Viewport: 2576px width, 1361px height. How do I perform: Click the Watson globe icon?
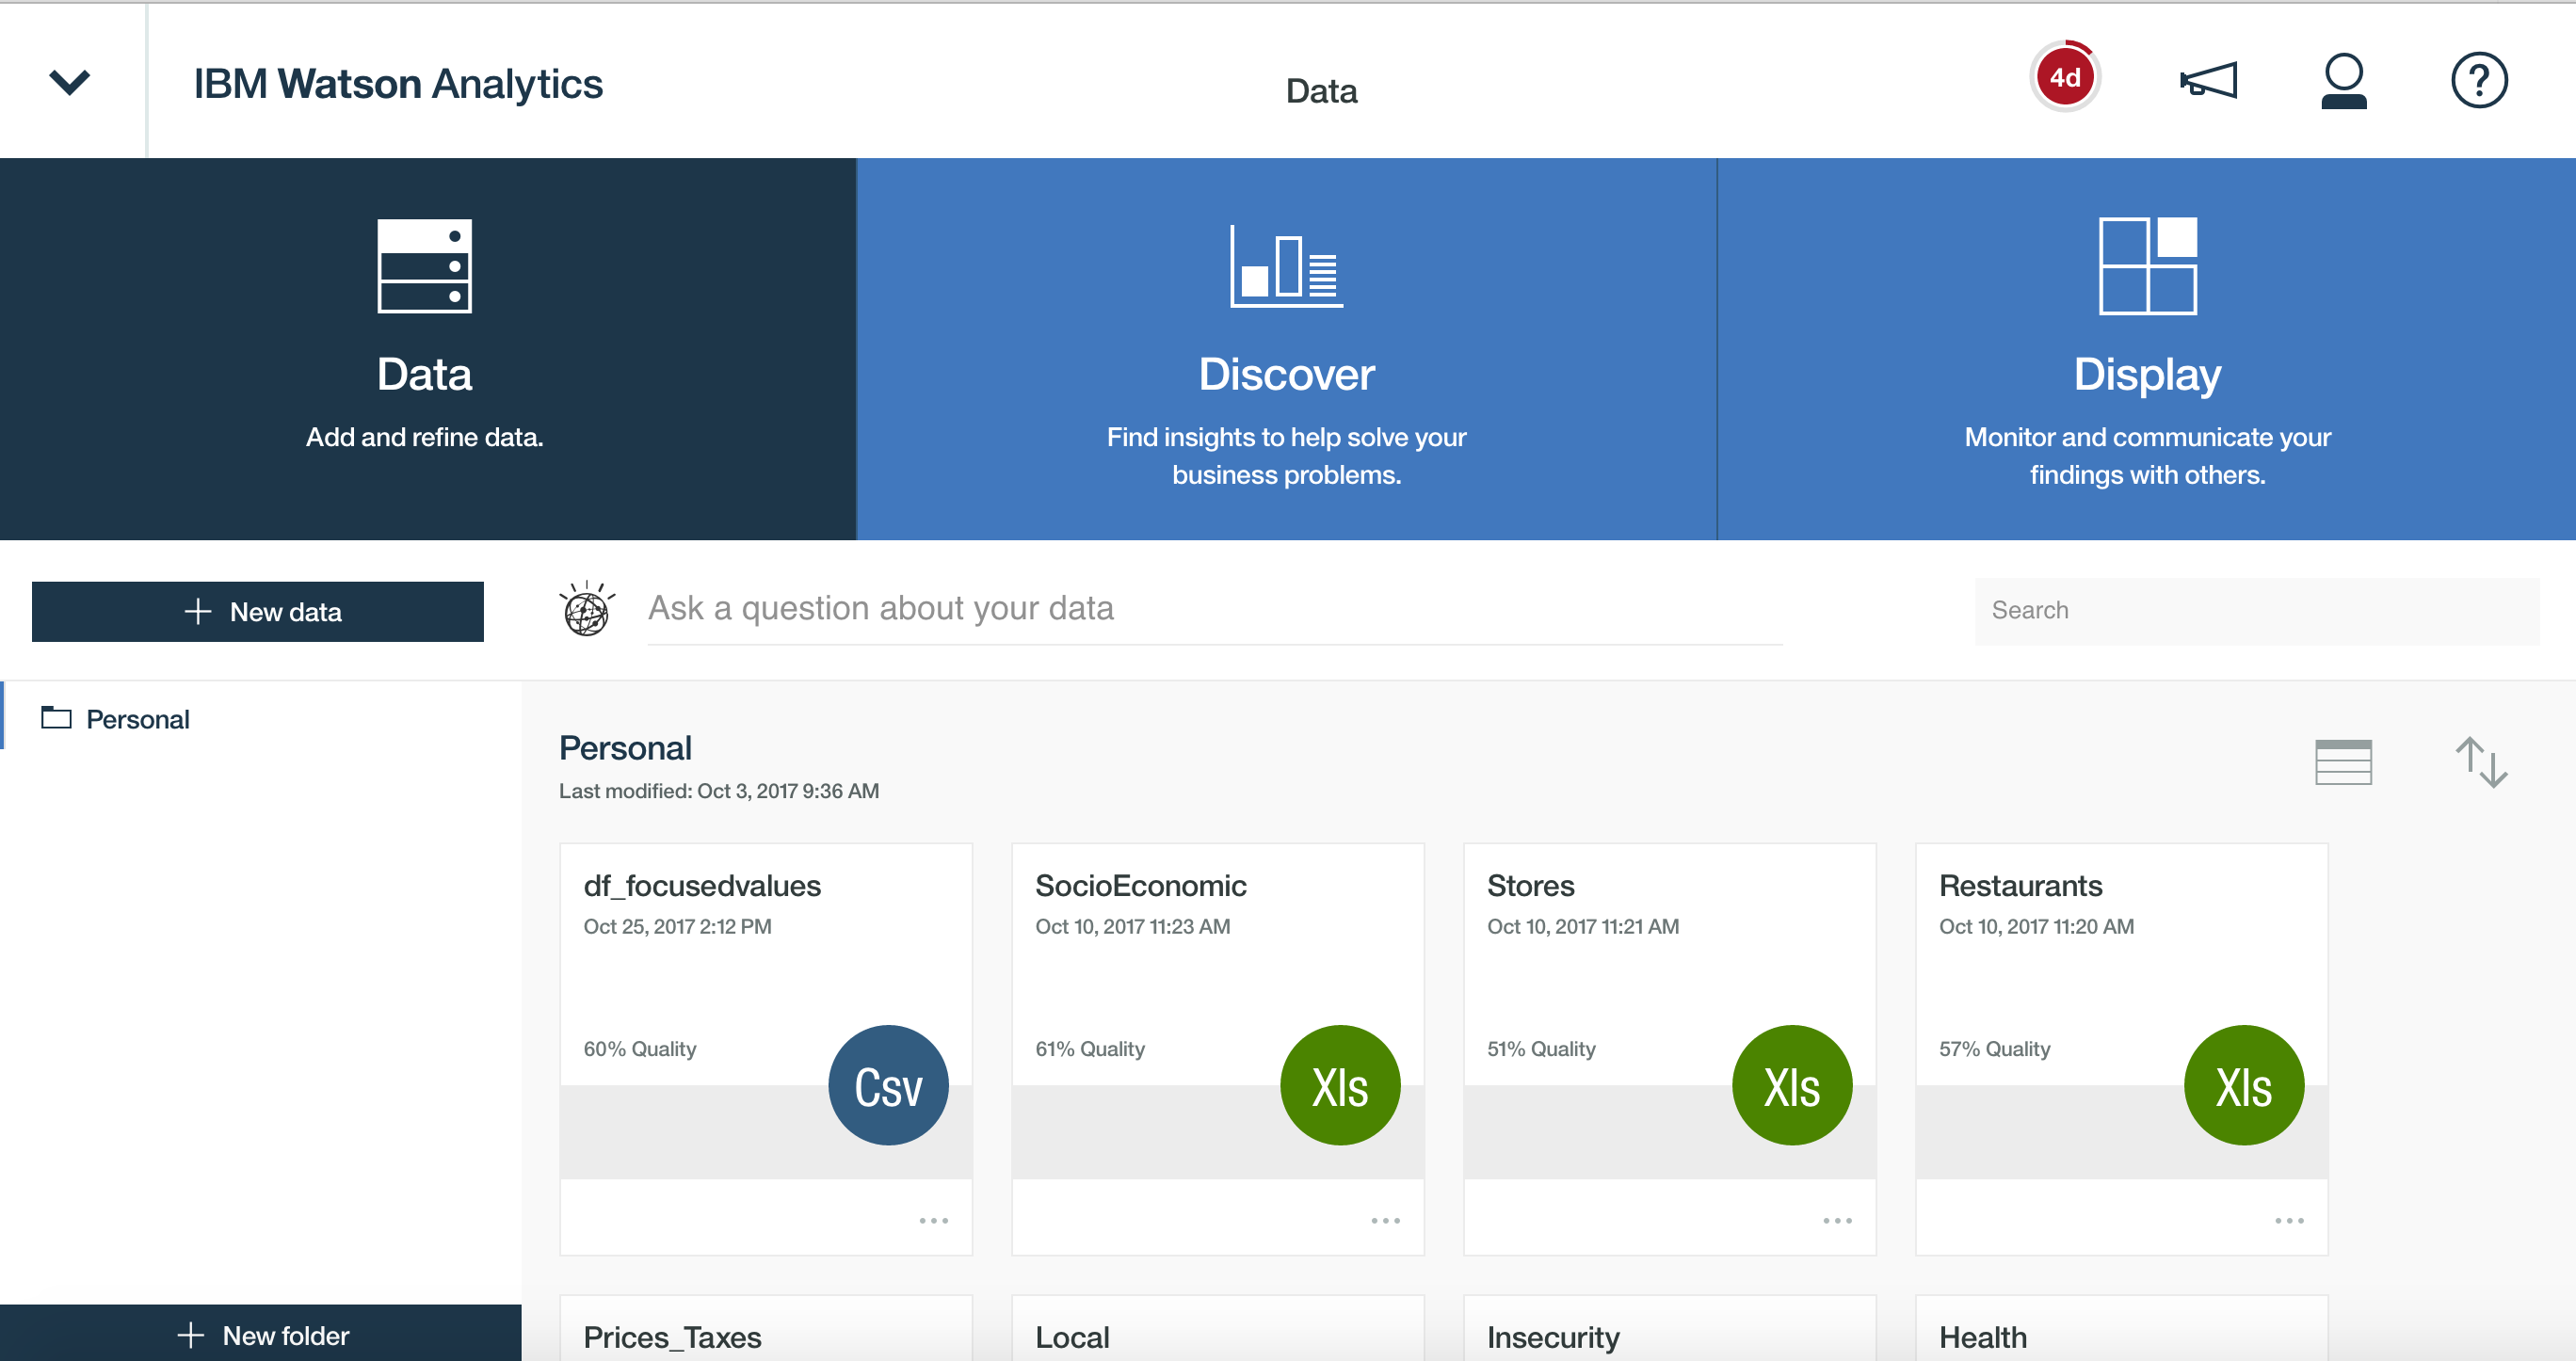(x=587, y=610)
